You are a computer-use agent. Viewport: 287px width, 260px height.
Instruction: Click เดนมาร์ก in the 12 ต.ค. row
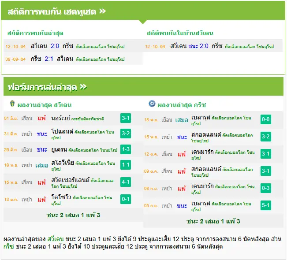coord(202,152)
